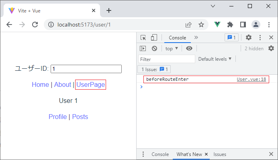Show the console sidebar
This screenshot has height=160, width=278.
click(x=143, y=48)
